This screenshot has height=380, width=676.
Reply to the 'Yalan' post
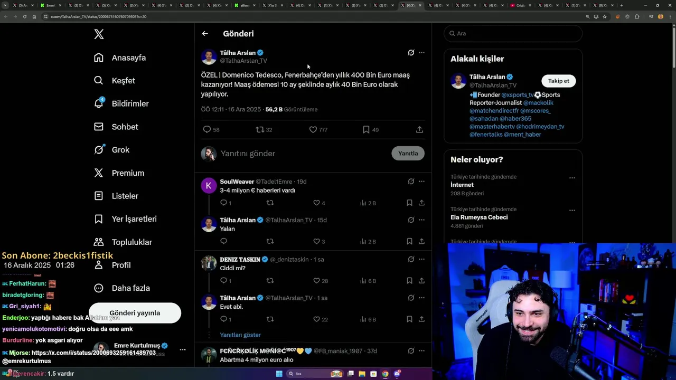click(223, 241)
